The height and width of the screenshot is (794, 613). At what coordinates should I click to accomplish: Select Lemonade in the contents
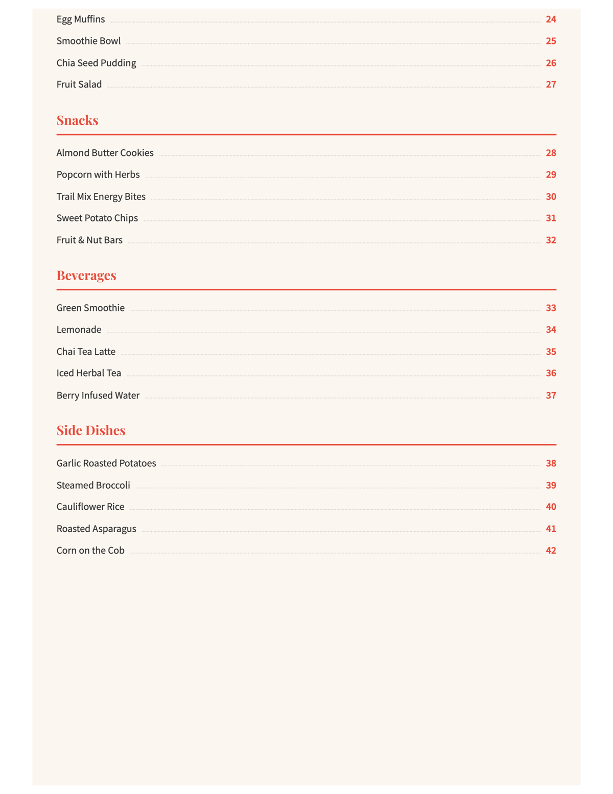[x=306, y=330]
